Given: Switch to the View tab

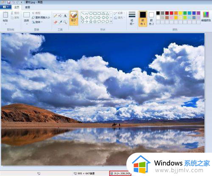Looking at the screenshot, I should (28, 7).
